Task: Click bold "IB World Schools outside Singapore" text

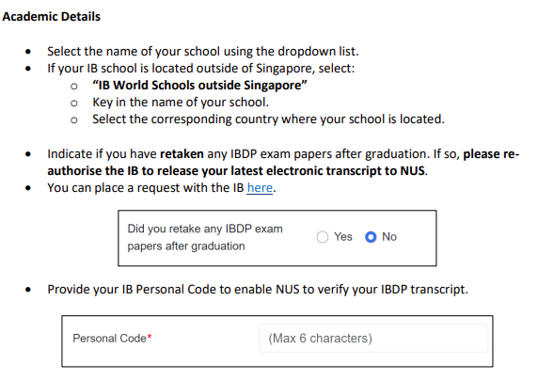Action: [199, 85]
